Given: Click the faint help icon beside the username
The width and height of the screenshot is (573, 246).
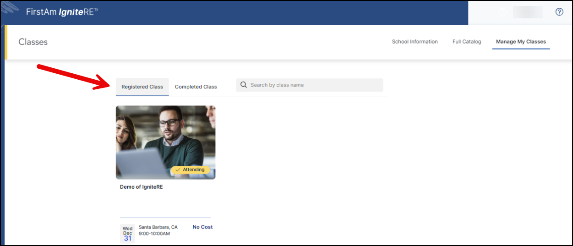Looking at the screenshot, I should click(x=502, y=12).
